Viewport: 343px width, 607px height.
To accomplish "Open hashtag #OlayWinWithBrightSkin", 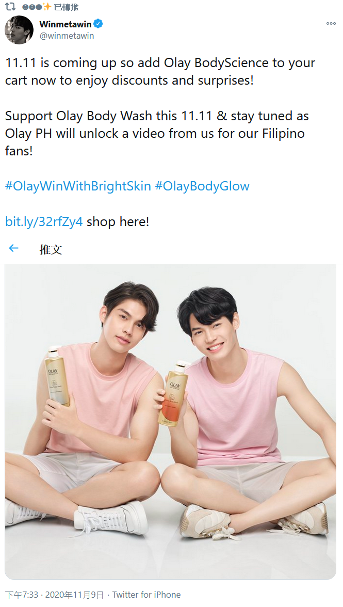I will 78,186.
